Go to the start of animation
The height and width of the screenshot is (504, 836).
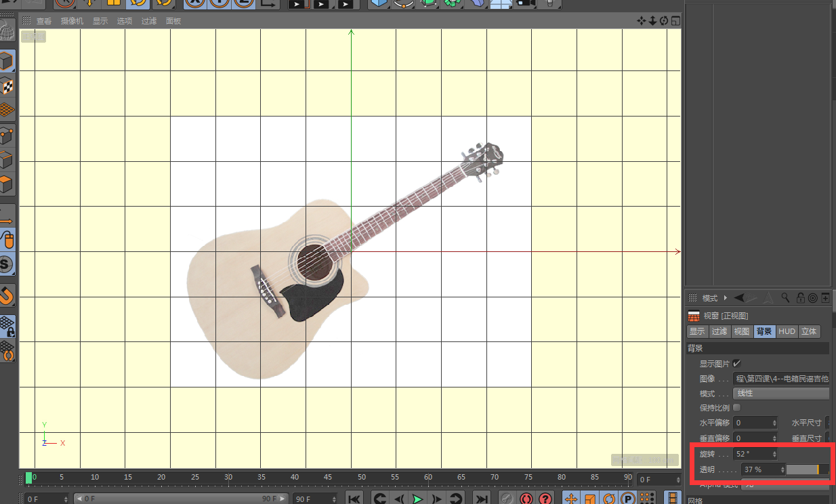click(354, 499)
